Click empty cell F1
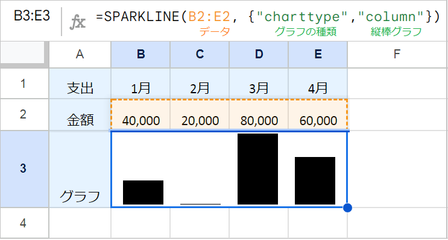 pos(397,84)
